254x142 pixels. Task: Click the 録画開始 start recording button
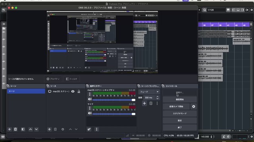180,99
